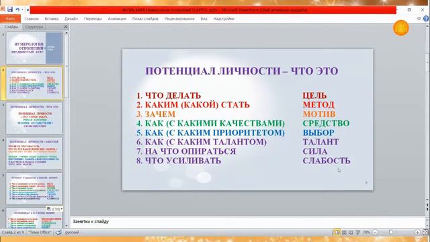Switch to Slide Sorter view icon

click(344, 233)
